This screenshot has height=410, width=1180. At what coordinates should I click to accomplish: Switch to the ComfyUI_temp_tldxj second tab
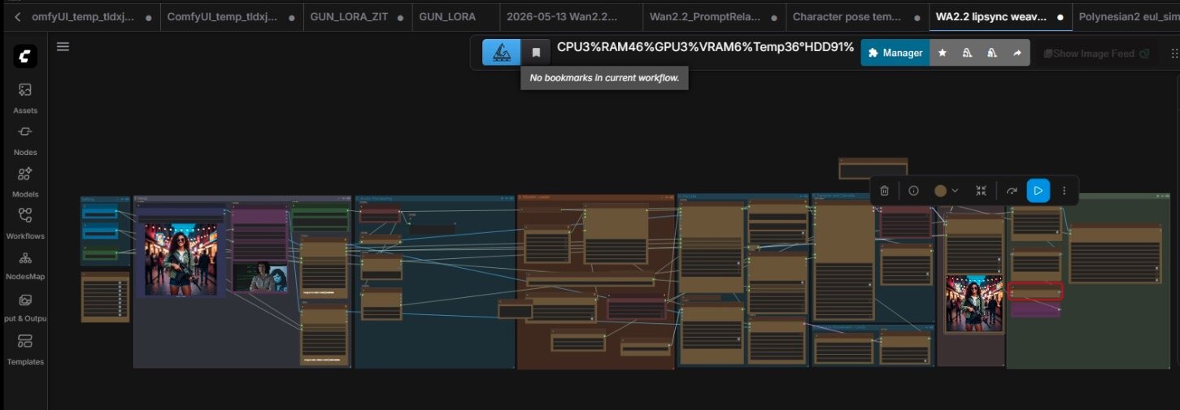(231, 16)
